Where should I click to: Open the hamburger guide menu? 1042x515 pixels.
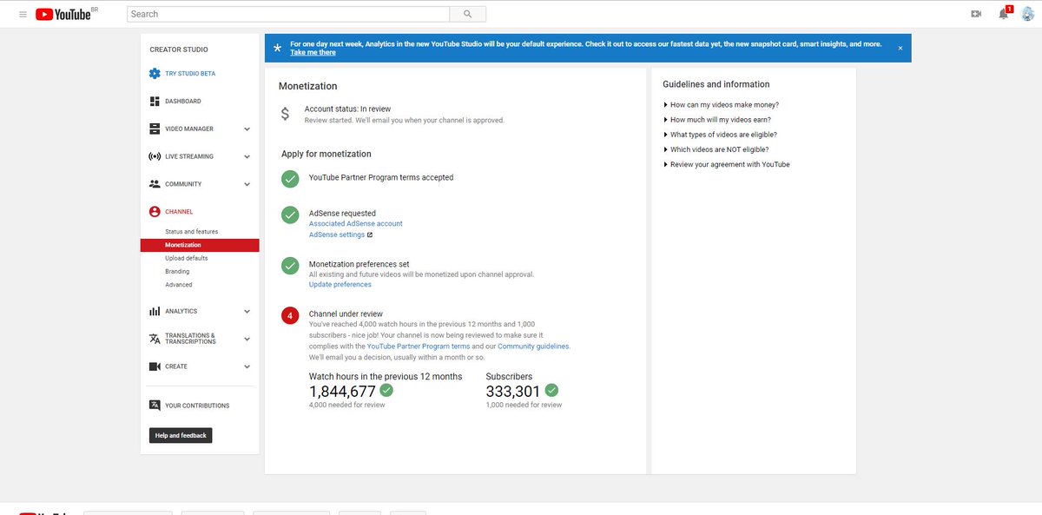(x=22, y=14)
